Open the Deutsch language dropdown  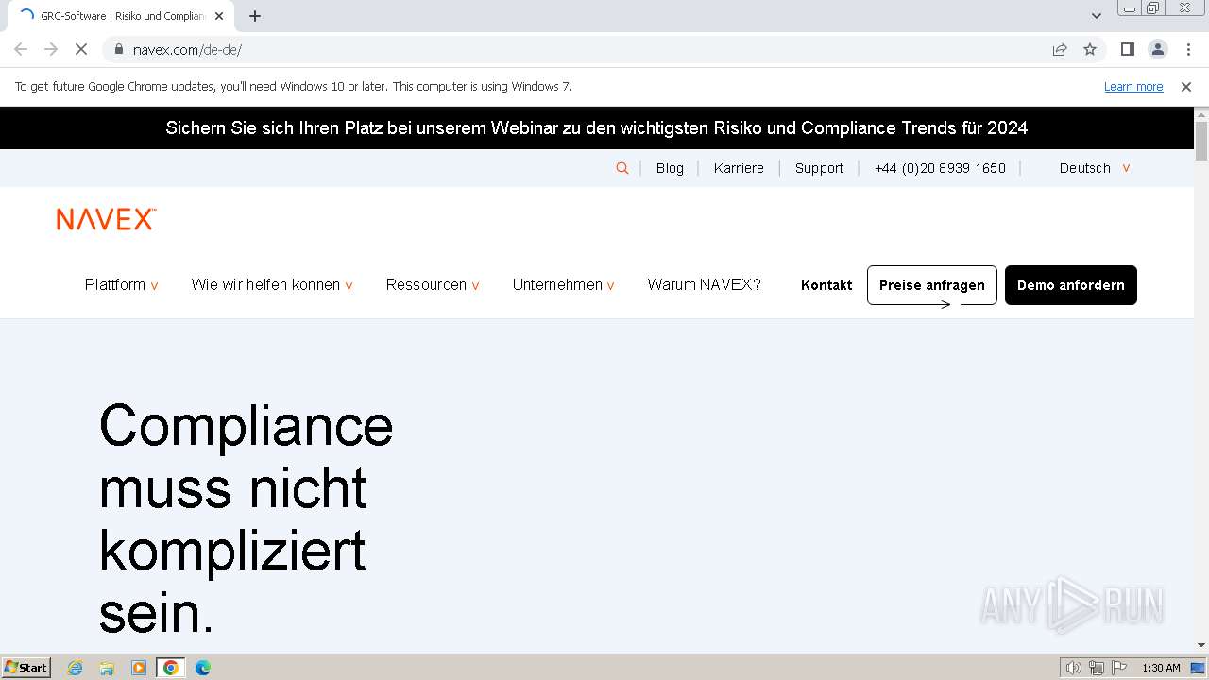1095,168
